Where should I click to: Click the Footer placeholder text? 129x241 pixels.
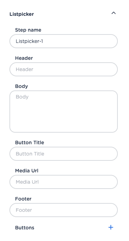pos(24,210)
